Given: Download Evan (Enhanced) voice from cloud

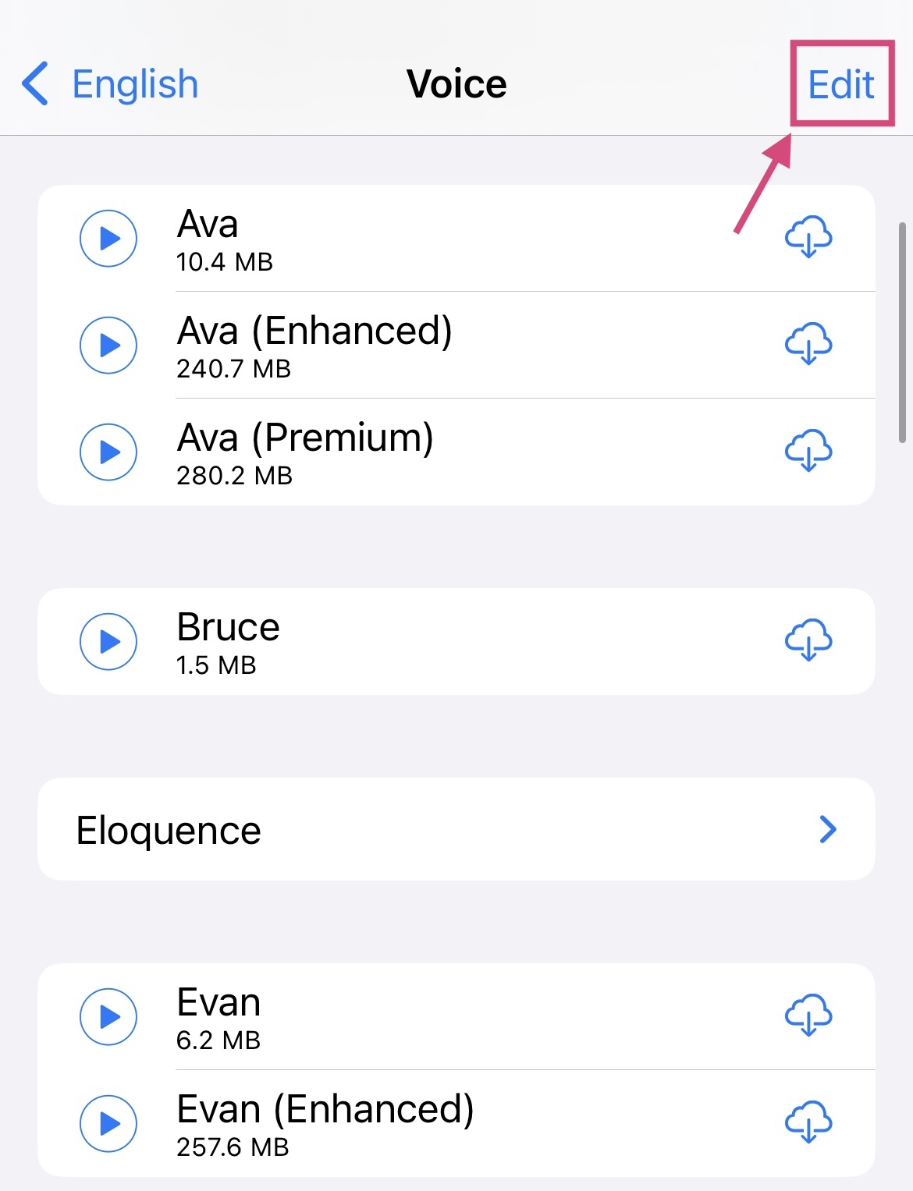Looking at the screenshot, I should 808,1122.
